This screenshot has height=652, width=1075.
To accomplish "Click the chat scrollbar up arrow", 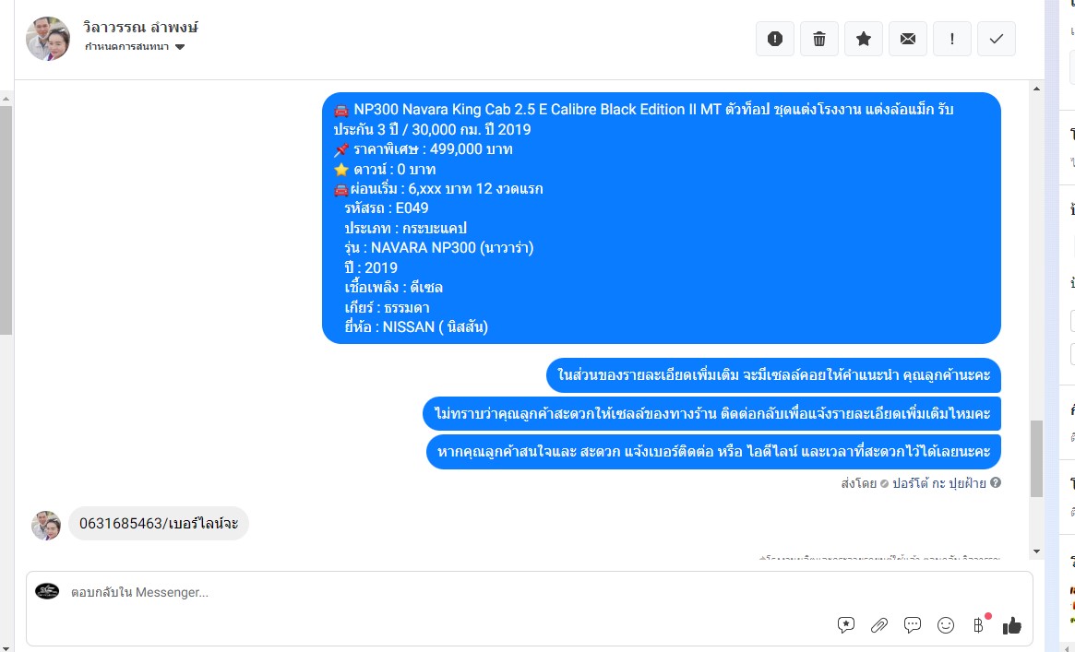I will click(x=1036, y=89).
